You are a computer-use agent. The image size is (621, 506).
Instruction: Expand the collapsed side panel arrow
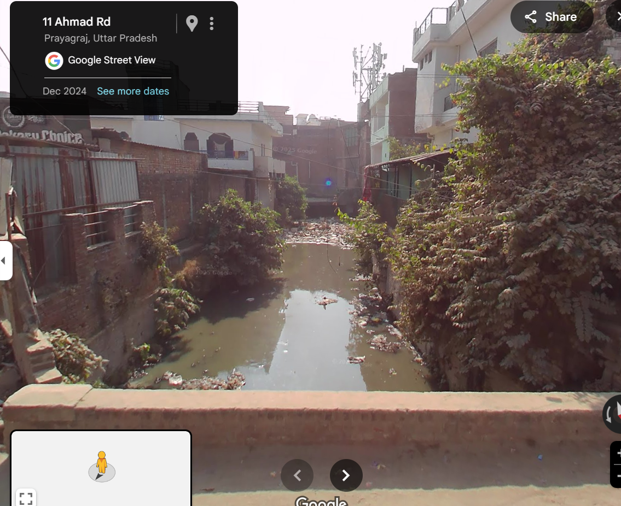(x=5, y=261)
